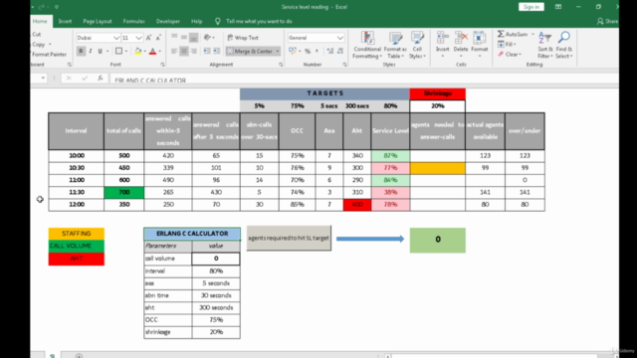The width and height of the screenshot is (637, 358).
Task: Open the Font size dropdown showing 11
Action: pyautogui.click(x=139, y=38)
